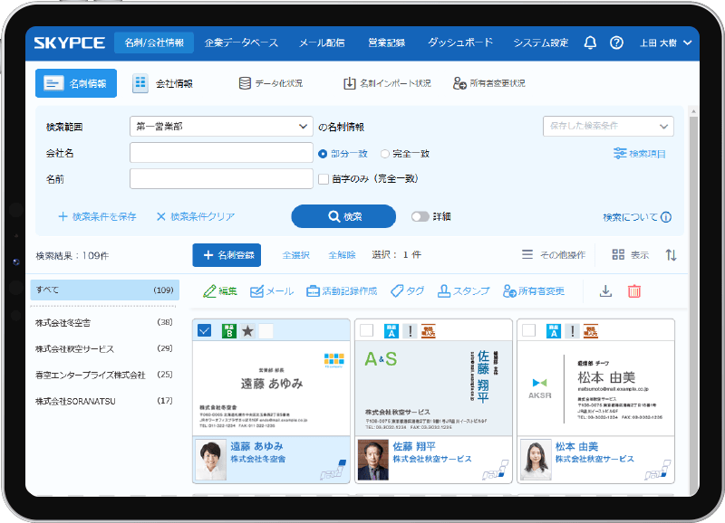Open 所有者変更状況 view
Image resolution: width=725 pixels, height=523 pixels.
coord(489,83)
